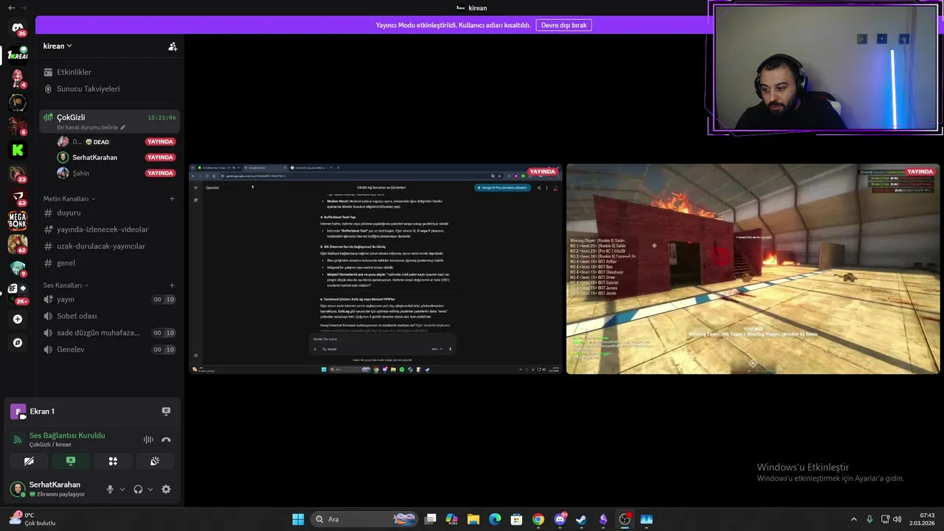This screenshot has width=944, height=531.
Task: Open uzak-durulacak-yayıncılar channel
Action: tap(109, 246)
